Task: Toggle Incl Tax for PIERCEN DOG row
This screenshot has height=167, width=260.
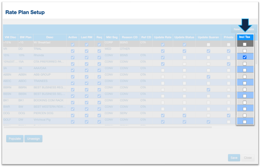Action: [x=244, y=115]
